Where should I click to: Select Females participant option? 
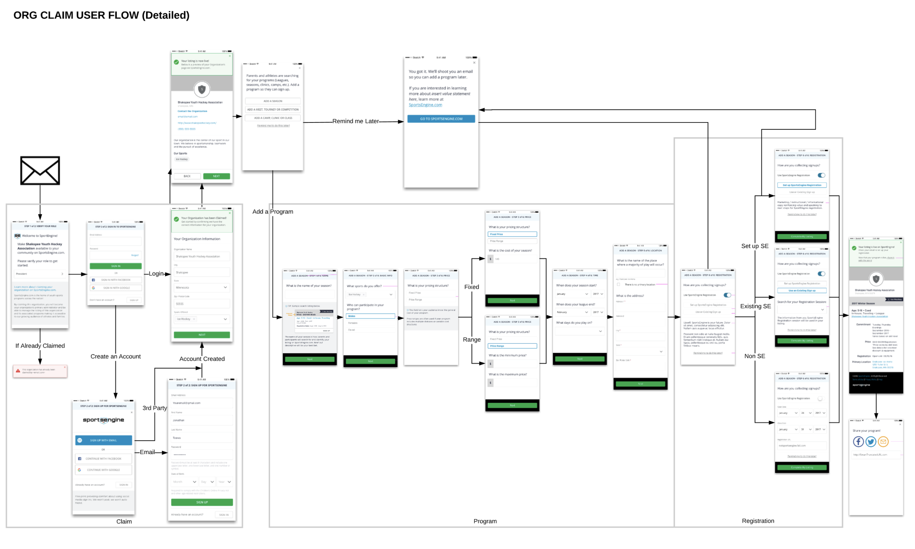[x=370, y=323]
